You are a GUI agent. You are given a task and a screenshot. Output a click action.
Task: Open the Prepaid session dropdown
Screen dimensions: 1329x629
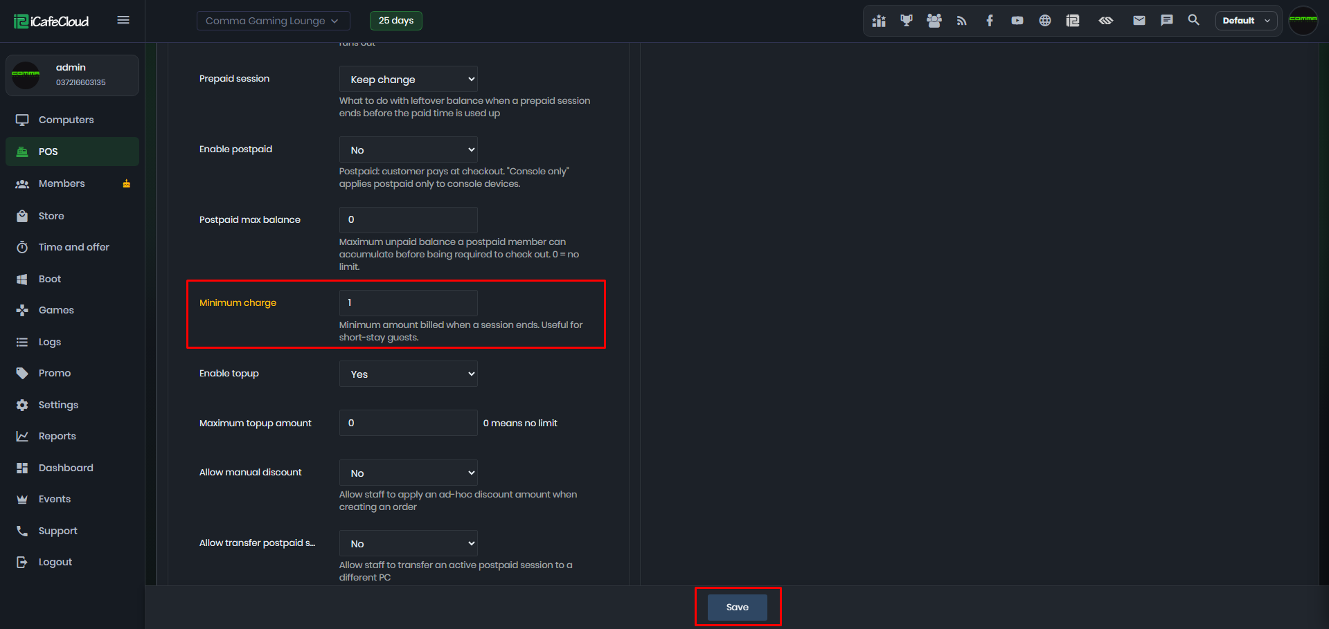(409, 79)
